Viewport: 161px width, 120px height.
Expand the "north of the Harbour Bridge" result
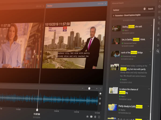coord(151,52)
